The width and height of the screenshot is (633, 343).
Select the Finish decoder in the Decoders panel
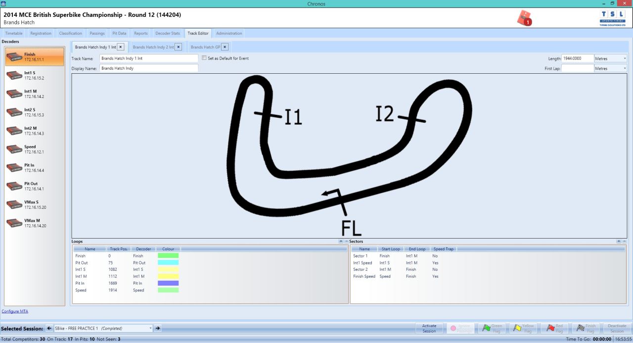click(x=35, y=57)
